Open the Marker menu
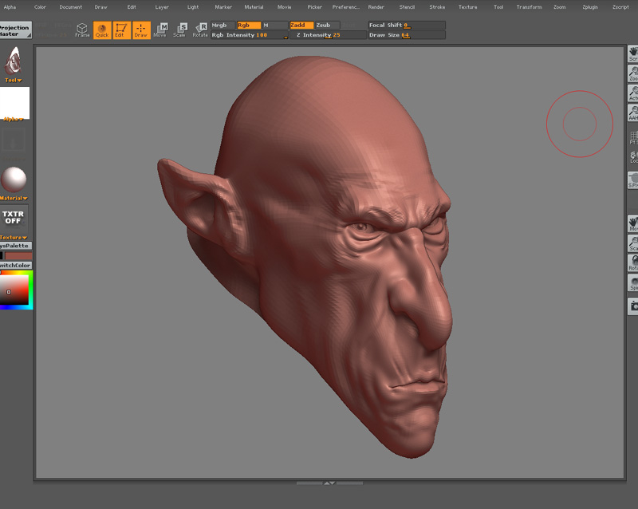Image resolution: width=638 pixels, height=509 pixels. click(x=223, y=7)
